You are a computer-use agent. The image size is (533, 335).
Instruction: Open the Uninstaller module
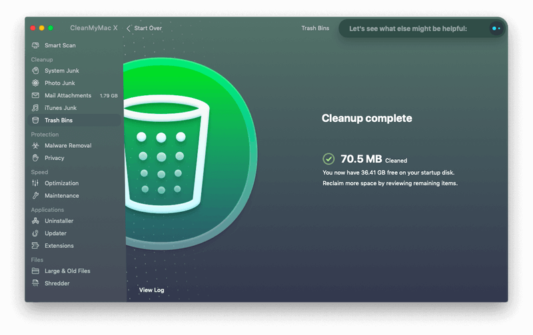[x=59, y=221]
